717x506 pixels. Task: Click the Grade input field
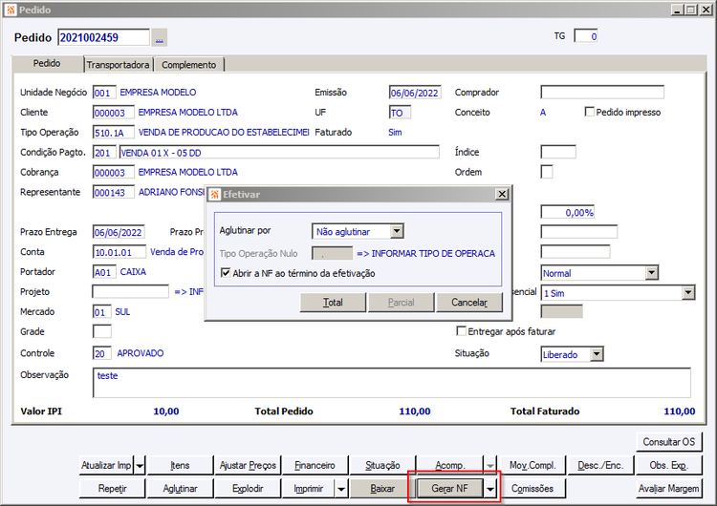[x=102, y=331]
